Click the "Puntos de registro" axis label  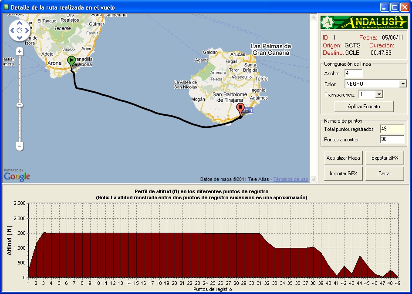[x=213, y=289]
